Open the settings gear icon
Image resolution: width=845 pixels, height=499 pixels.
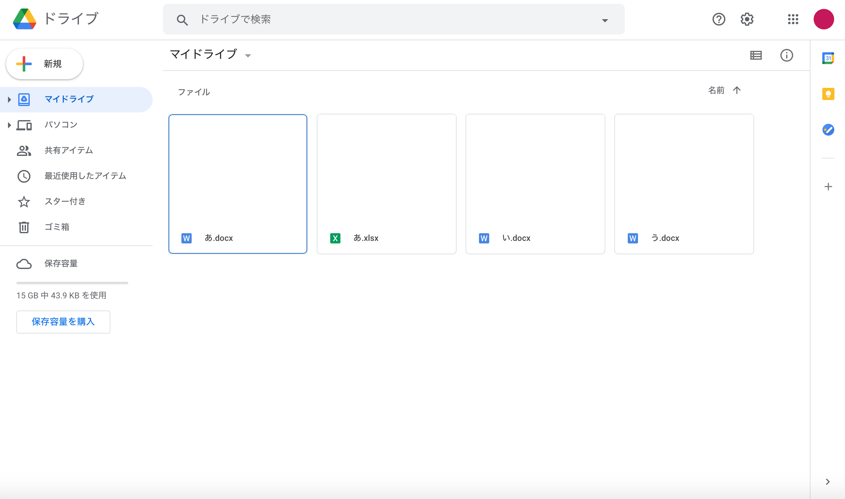pos(747,19)
